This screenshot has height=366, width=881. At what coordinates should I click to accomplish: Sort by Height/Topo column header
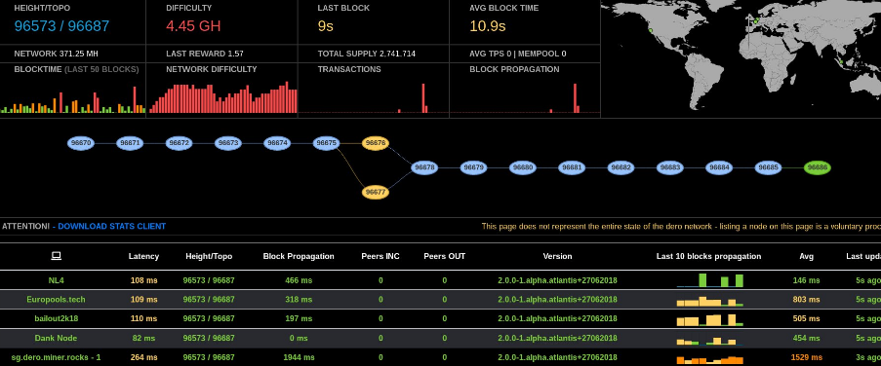[x=209, y=256]
